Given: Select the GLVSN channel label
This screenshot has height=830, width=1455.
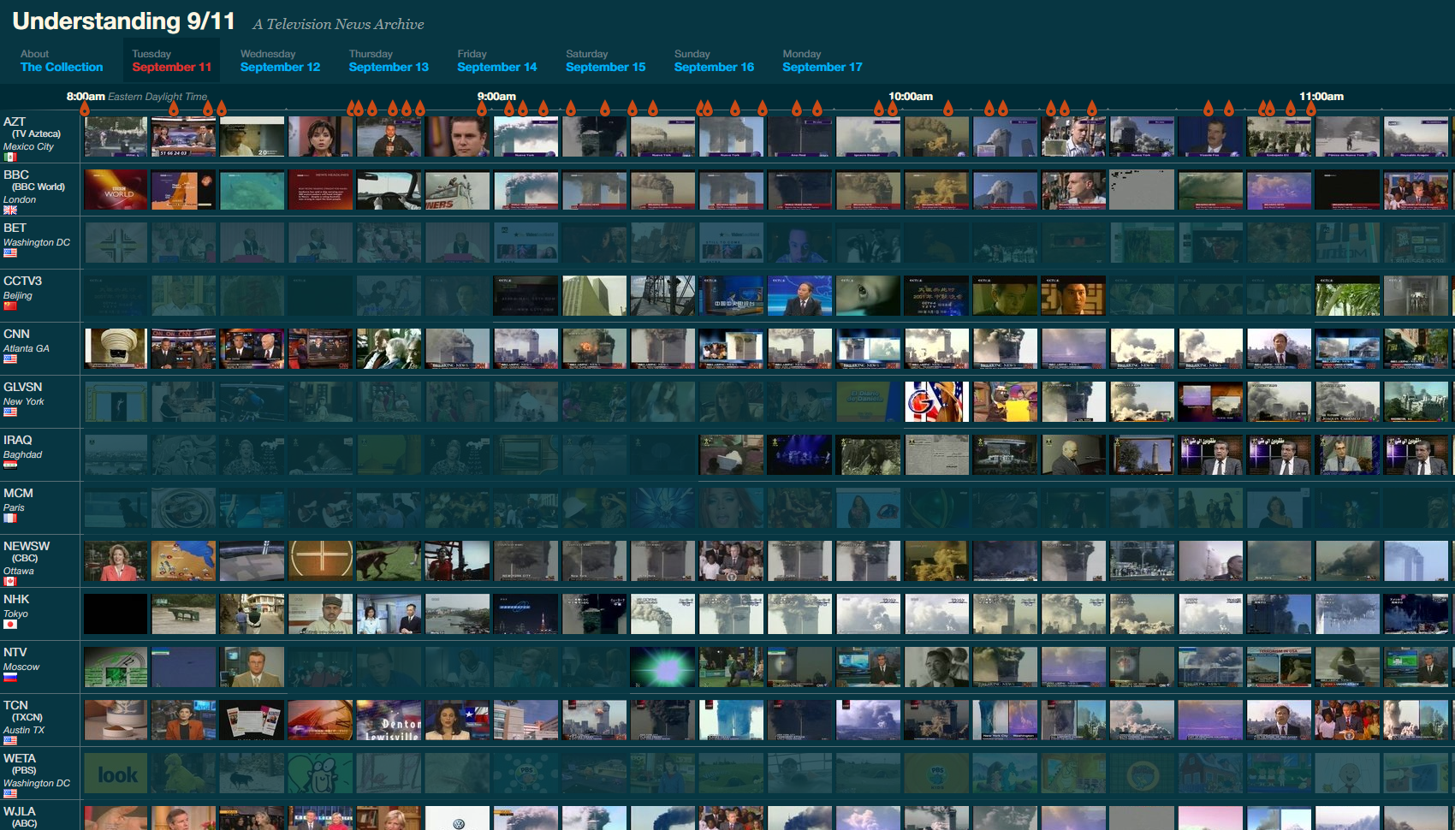Looking at the screenshot, I should click(22, 387).
